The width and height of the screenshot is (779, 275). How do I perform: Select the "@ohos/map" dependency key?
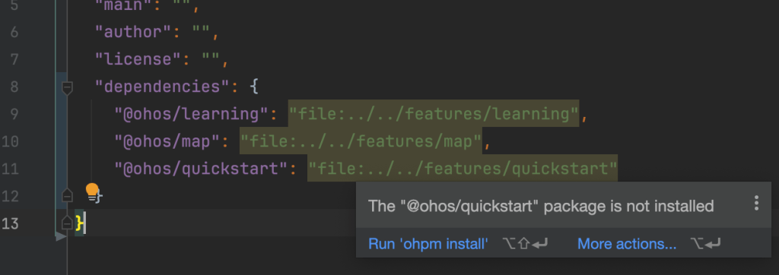click(x=167, y=141)
